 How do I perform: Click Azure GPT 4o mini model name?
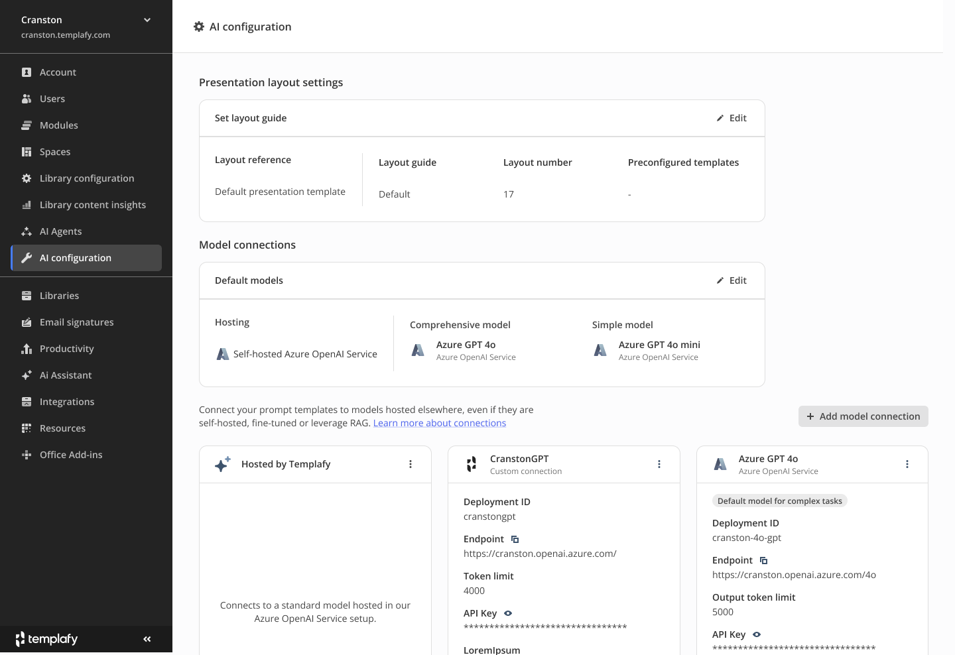click(659, 345)
